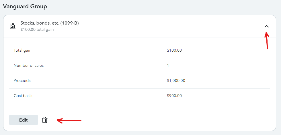Viewport: 281px width, 135px height.
Task: Select the $100.00 total gain value in table
Action: pyautogui.click(x=174, y=51)
